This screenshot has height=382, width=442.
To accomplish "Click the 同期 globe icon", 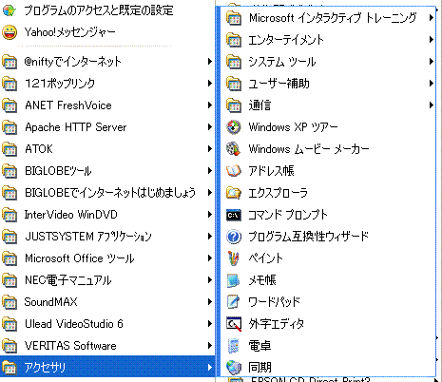I will pos(234,368).
